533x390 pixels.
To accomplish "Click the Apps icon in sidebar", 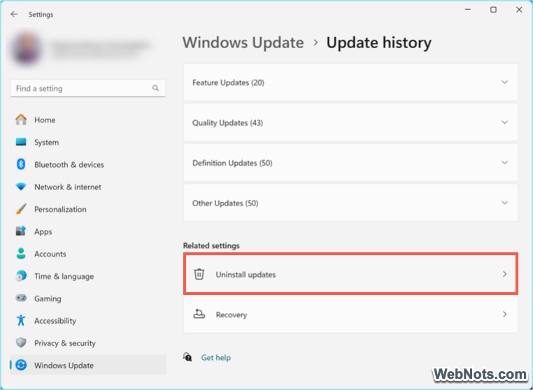I will click(x=21, y=231).
